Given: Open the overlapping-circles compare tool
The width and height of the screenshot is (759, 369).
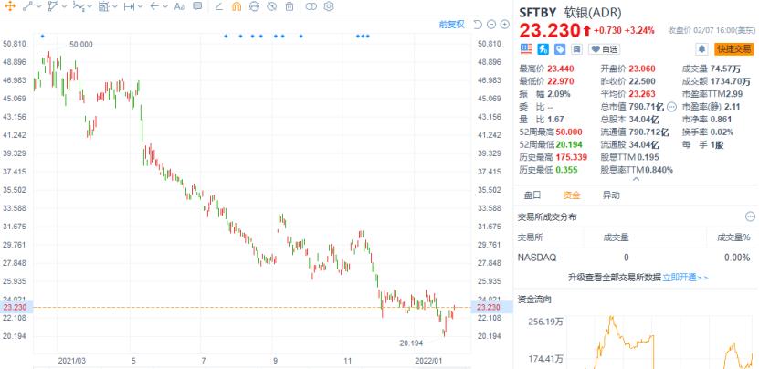Looking at the screenshot, I should pos(311,6).
